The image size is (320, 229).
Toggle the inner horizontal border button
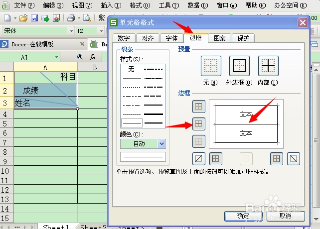pyautogui.click(x=199, y=124)
